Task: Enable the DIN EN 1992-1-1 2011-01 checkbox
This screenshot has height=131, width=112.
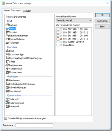Action: pyautogui.click(x=58, y=29)
